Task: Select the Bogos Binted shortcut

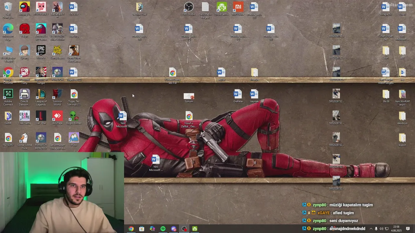Action: coord(74,118)
